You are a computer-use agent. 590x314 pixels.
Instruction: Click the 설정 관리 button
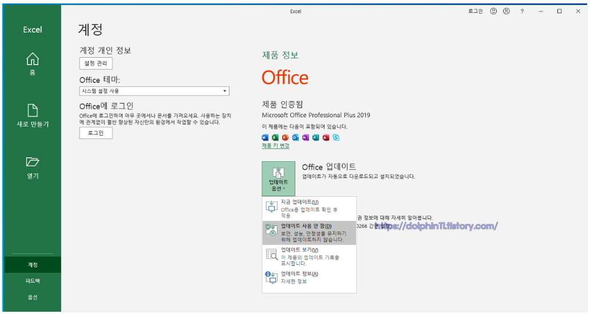point(96,63)
